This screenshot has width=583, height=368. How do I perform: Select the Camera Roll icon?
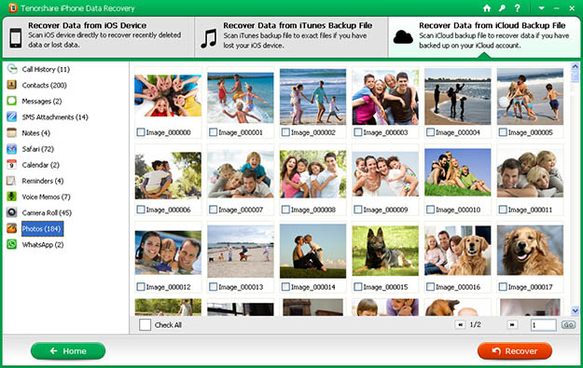[12, 212]
